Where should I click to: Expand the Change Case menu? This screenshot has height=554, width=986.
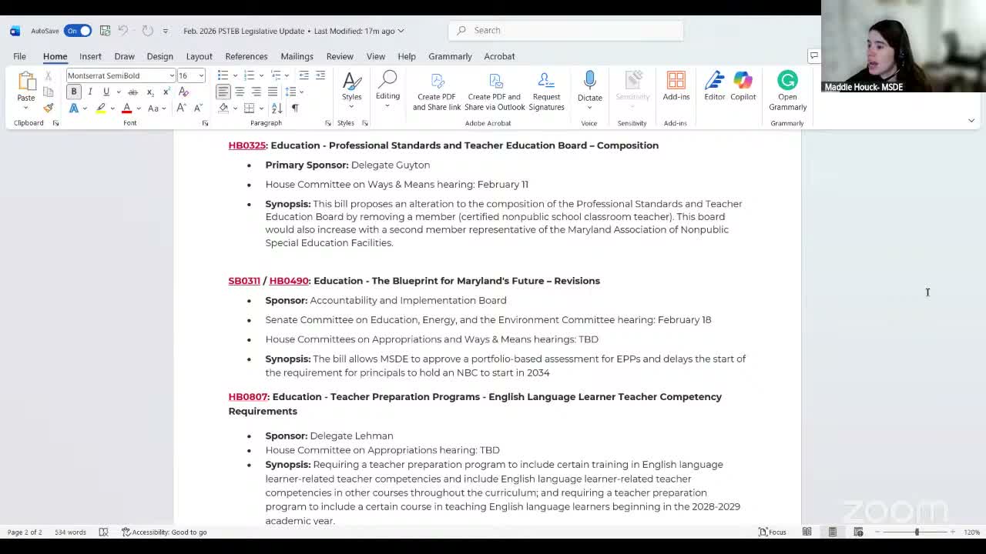(156, 108)
